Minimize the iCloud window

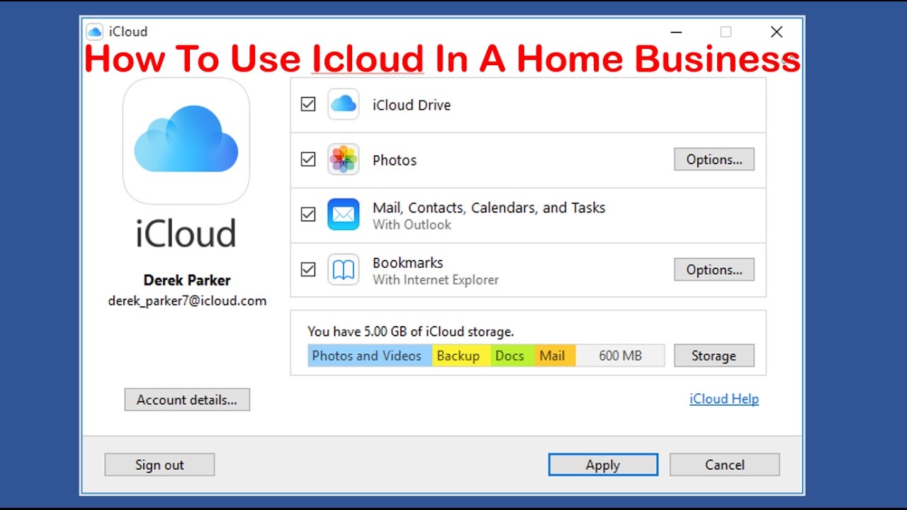tap(676, 32)
